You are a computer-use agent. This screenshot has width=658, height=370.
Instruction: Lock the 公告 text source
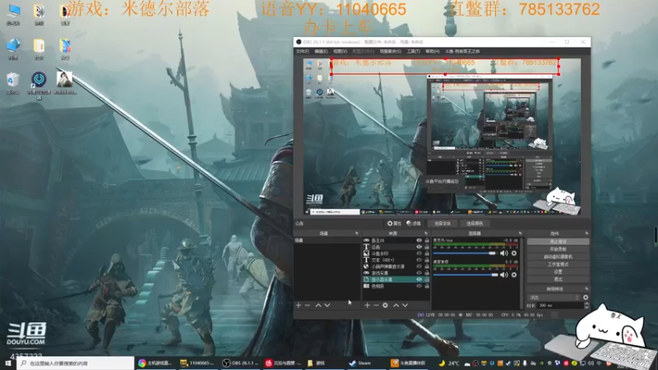point(427,247)
